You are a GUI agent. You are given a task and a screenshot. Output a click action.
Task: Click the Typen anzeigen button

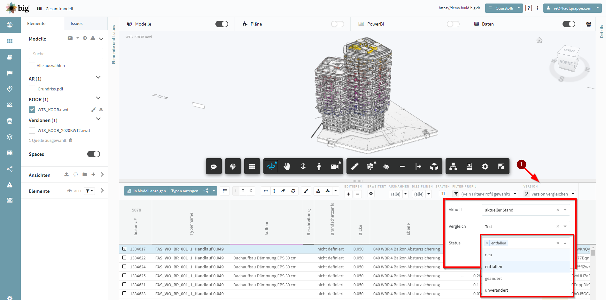pyautogui.click(x=185, y=191)
